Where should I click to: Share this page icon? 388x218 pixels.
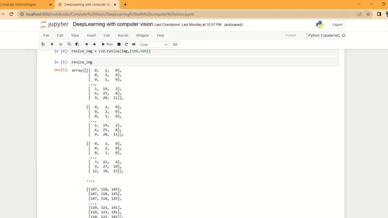coord(360,14)
